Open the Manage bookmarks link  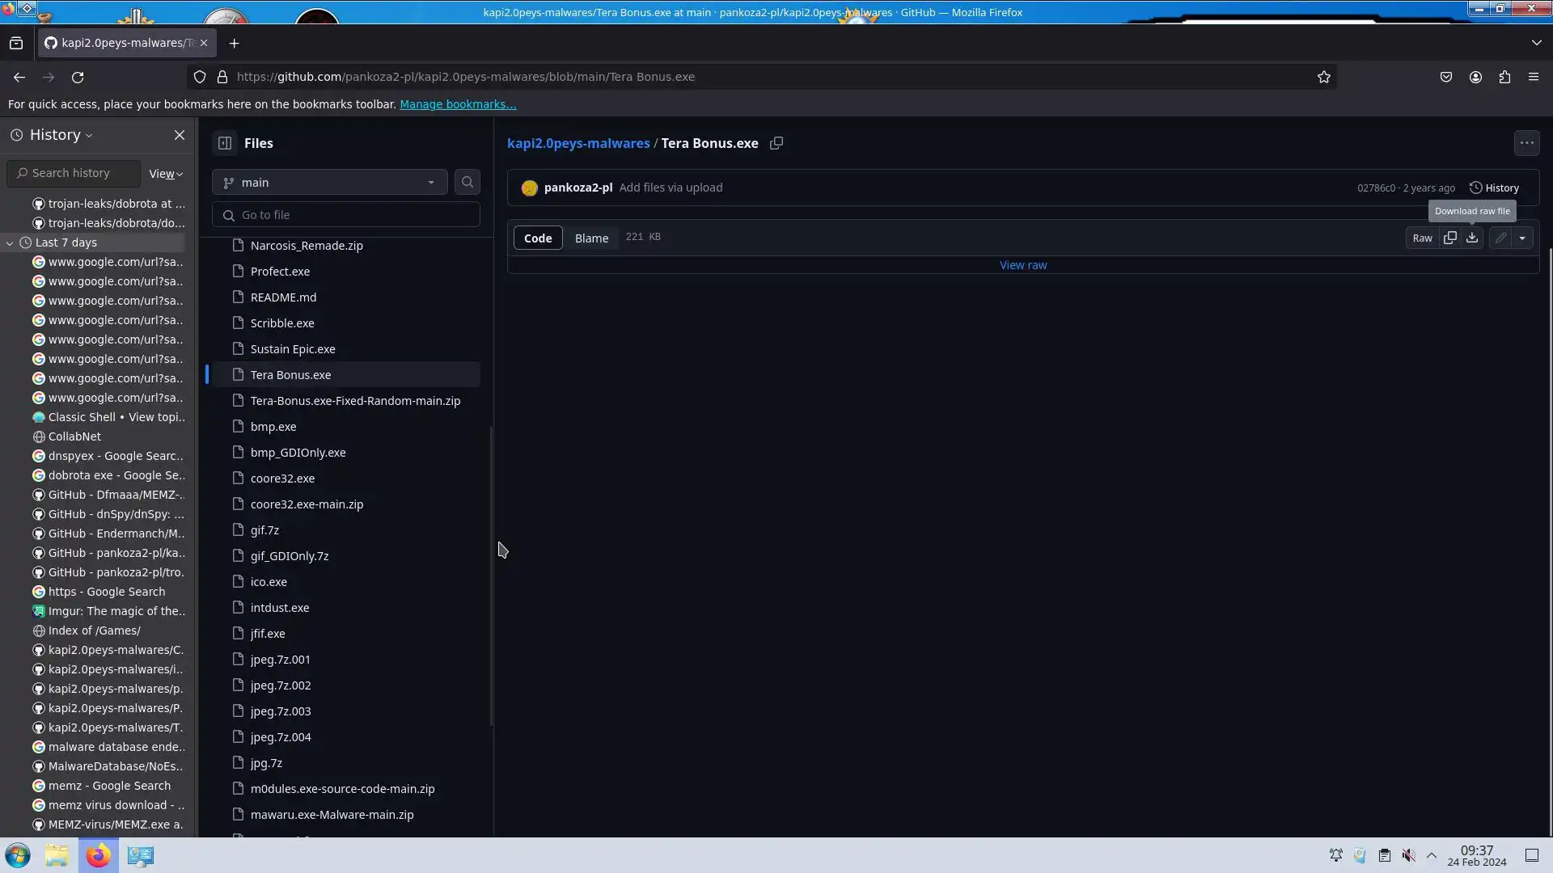coord(458,104)
